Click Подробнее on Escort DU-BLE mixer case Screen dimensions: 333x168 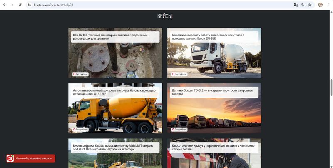click(179, 74)
